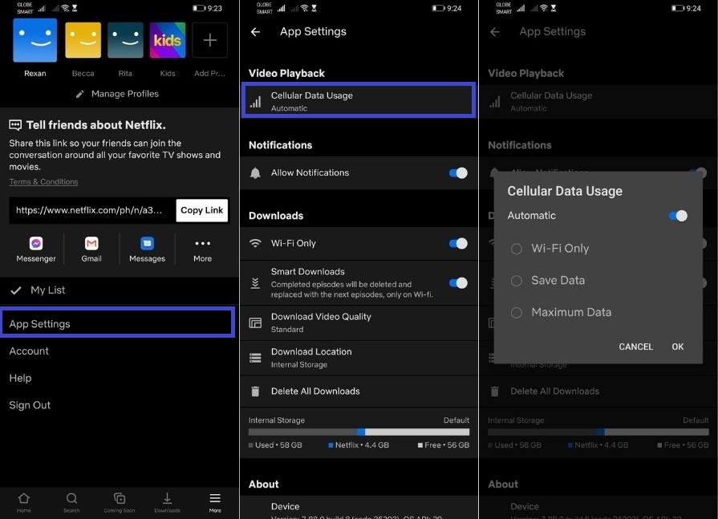Toggle the Allow Notifications switch
718x519 pixels.
(x=457, y=173)
